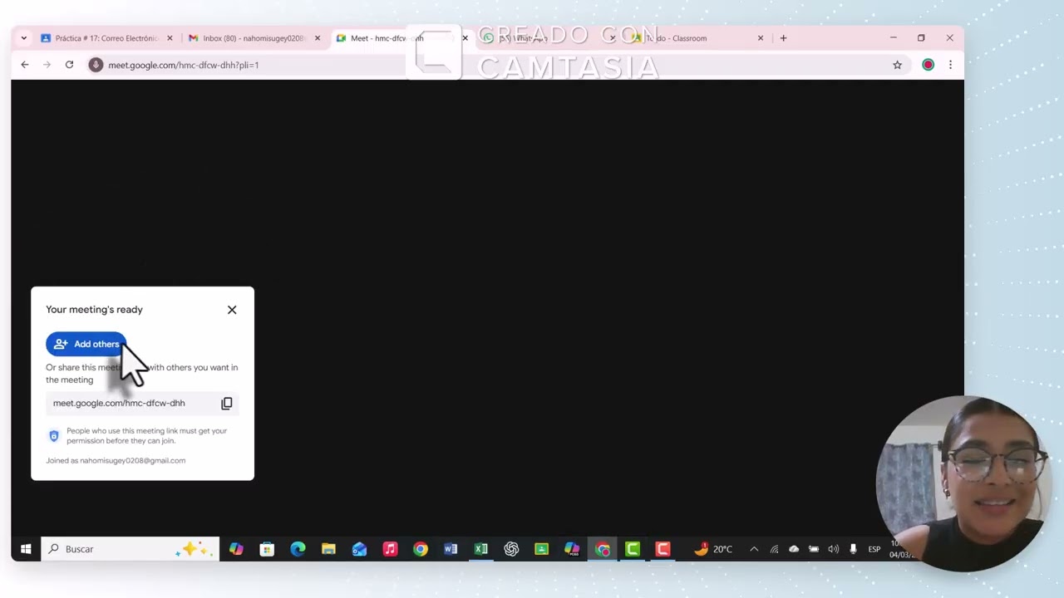The image size is (1064, 598).
Task: Bookmark this page with the star icon
Action: point(897,65)
